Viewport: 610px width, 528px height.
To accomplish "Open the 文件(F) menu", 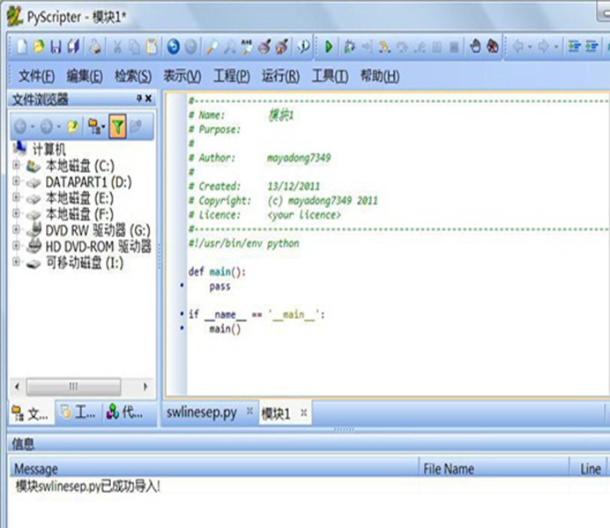I will pos(36,76).
